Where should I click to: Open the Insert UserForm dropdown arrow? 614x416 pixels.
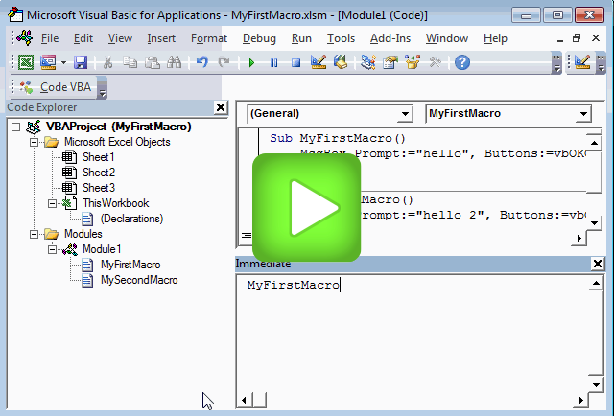(x=63, y=62)
